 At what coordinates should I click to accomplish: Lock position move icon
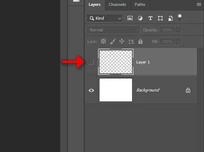122,41
